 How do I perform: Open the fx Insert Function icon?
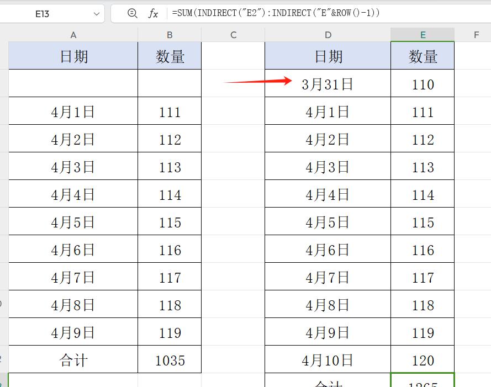click(153, 13)
